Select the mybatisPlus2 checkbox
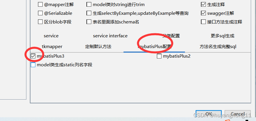Screen dimensions: 256x121 click(x=159, y=56)
